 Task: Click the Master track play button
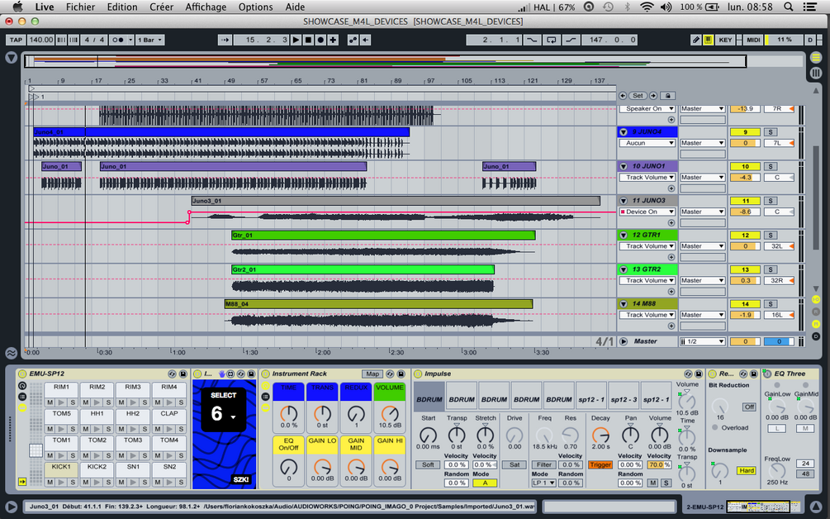tap(624, 341)
